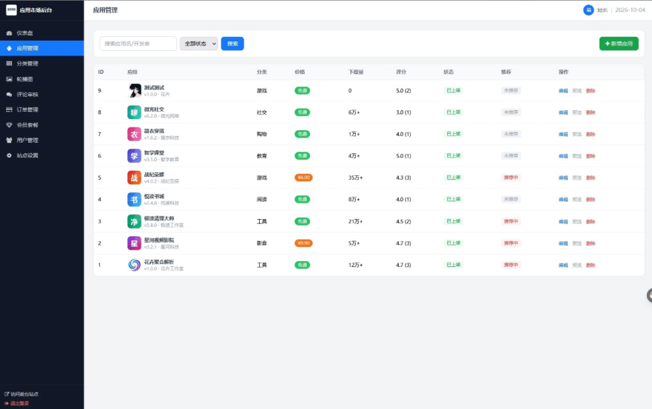
Task: Click the green 新增应用 button
Action: 619,44
